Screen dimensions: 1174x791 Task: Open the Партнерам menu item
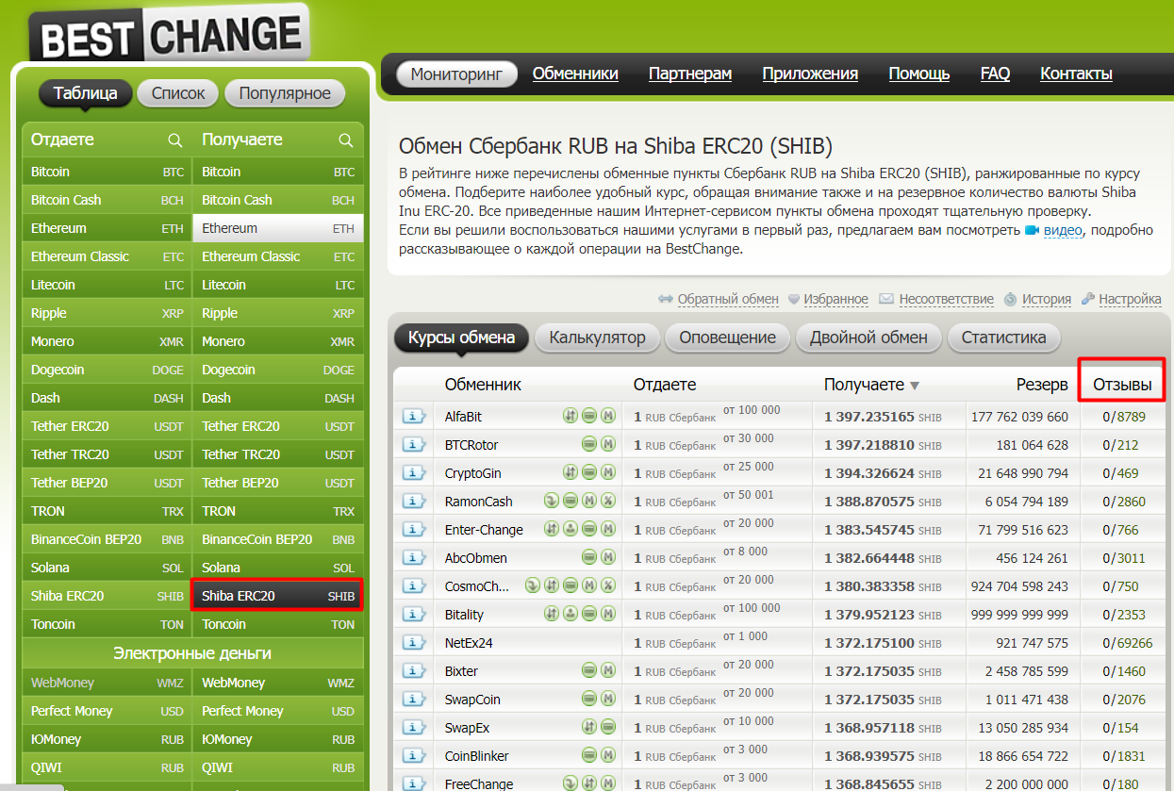pos(690,74)
